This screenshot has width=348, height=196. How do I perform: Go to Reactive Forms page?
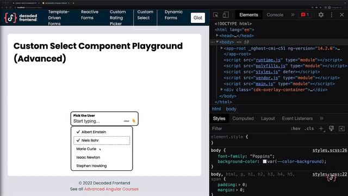click(x=89, y=15)
